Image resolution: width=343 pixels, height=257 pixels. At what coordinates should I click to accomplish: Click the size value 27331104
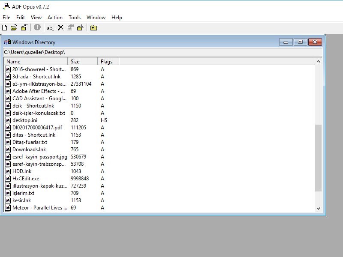point(81,84)
